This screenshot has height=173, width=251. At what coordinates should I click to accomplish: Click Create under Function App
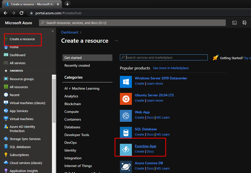[139, 151]
